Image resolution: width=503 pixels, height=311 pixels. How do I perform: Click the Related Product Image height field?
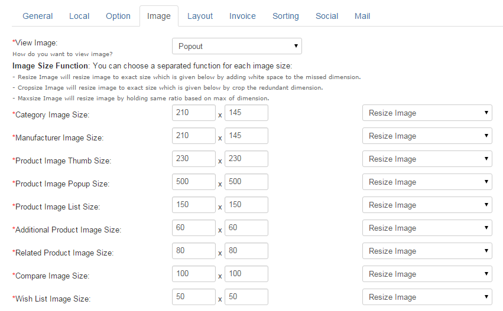coord(246,251)
